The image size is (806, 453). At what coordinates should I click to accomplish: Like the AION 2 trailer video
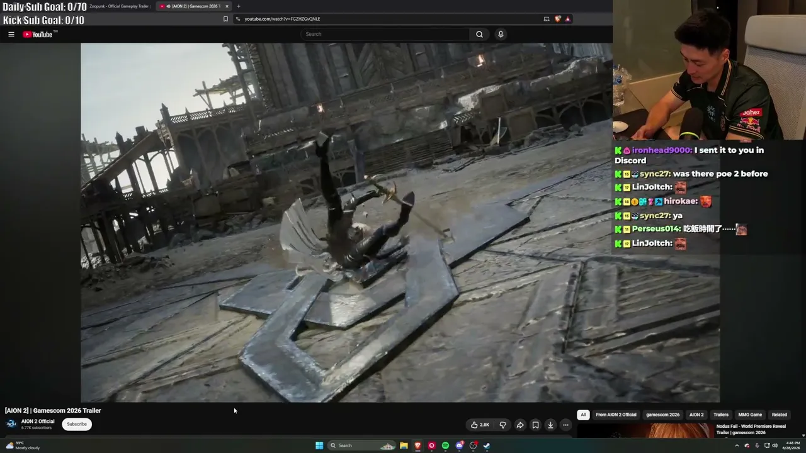480,425
